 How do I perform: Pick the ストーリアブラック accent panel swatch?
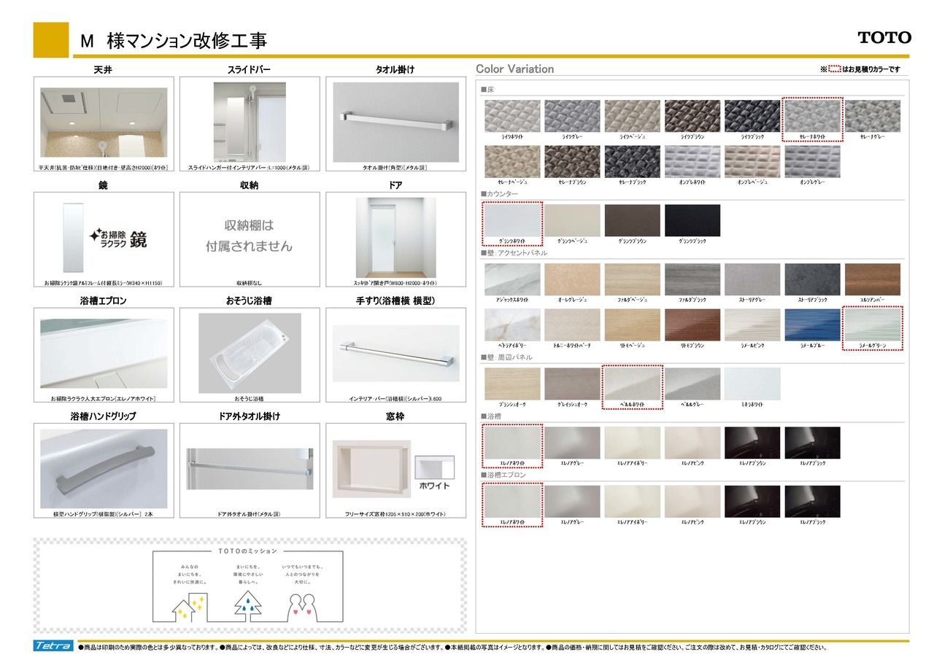click(812, 280)
